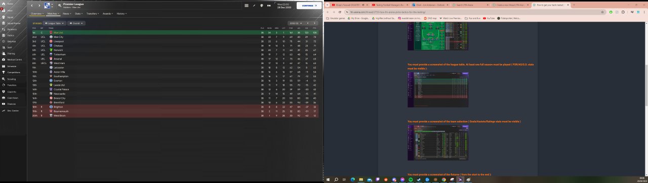Open Squad Planner sidebar item
The width and height of the screenshot is (648, 183).
tap(13, 23)
